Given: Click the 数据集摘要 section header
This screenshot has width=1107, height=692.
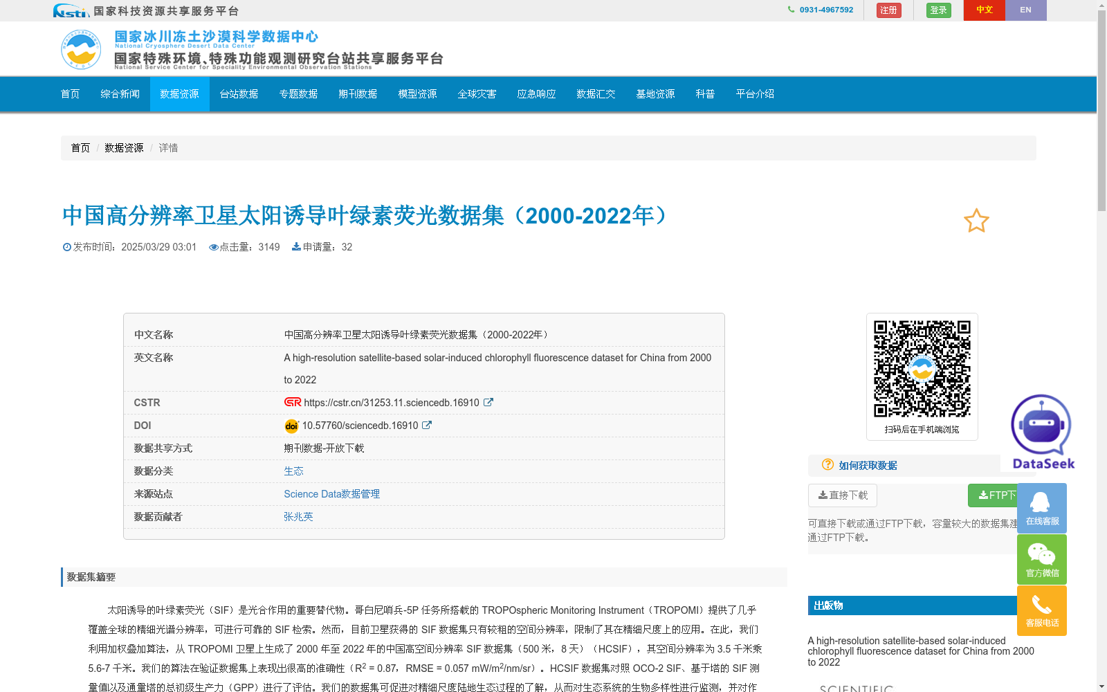Looking at the screenshot, I should [x=424, y=577].
